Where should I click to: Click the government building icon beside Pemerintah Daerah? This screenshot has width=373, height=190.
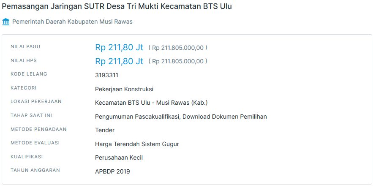(6, 22)
